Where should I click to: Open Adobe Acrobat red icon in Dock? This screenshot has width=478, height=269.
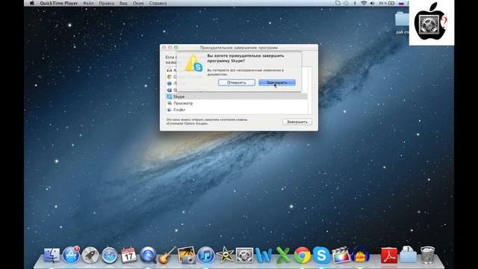[389, 256]
